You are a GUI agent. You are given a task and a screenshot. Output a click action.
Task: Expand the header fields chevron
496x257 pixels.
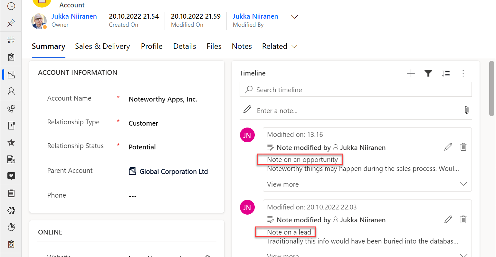[x=295, y=17]
